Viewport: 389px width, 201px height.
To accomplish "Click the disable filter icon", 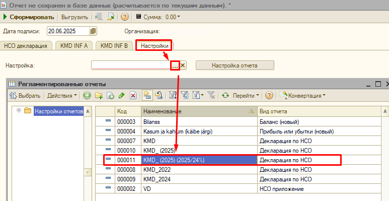I will click(211, 96).
